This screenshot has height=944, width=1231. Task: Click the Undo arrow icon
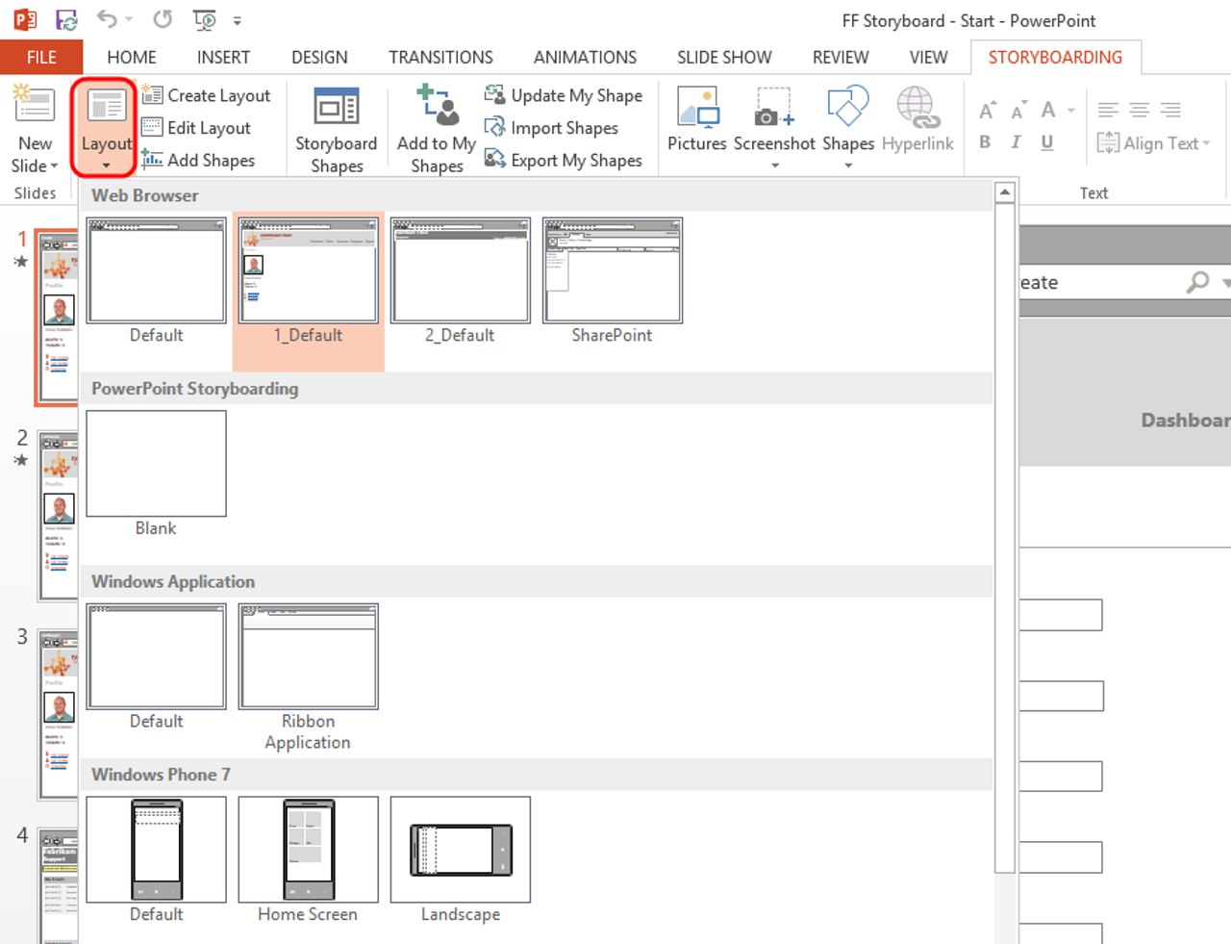tap(107, 19)
